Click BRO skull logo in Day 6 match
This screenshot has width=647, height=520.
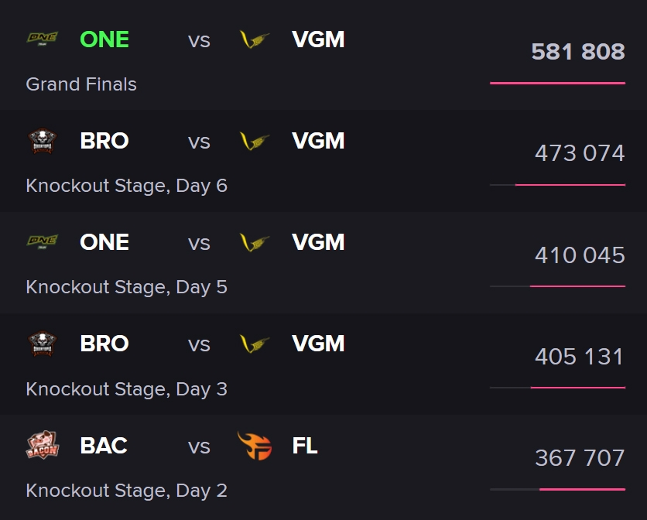coord(42,141)
